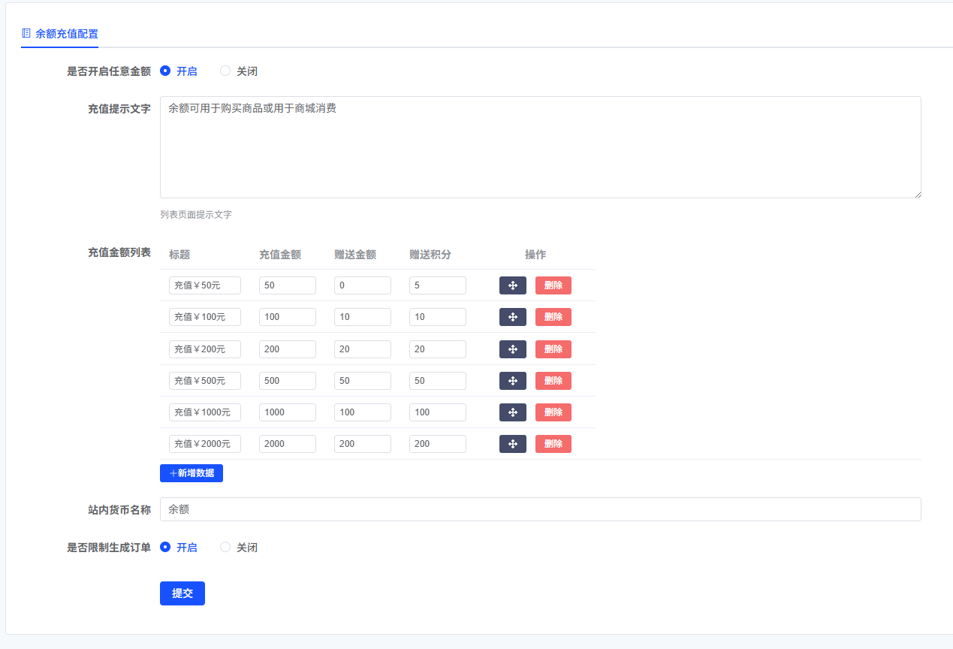Viewport: 953px width, 649px height.
Task: Click the move handle for 充值￥100元 row
Action: (x=513, y=316)
